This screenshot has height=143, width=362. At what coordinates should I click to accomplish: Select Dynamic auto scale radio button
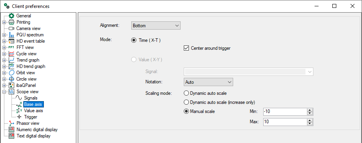186,93
